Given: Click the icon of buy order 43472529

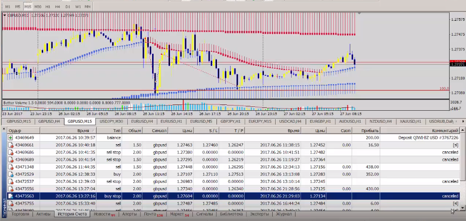Looking at the screenshot, I should tap(11, 174).
